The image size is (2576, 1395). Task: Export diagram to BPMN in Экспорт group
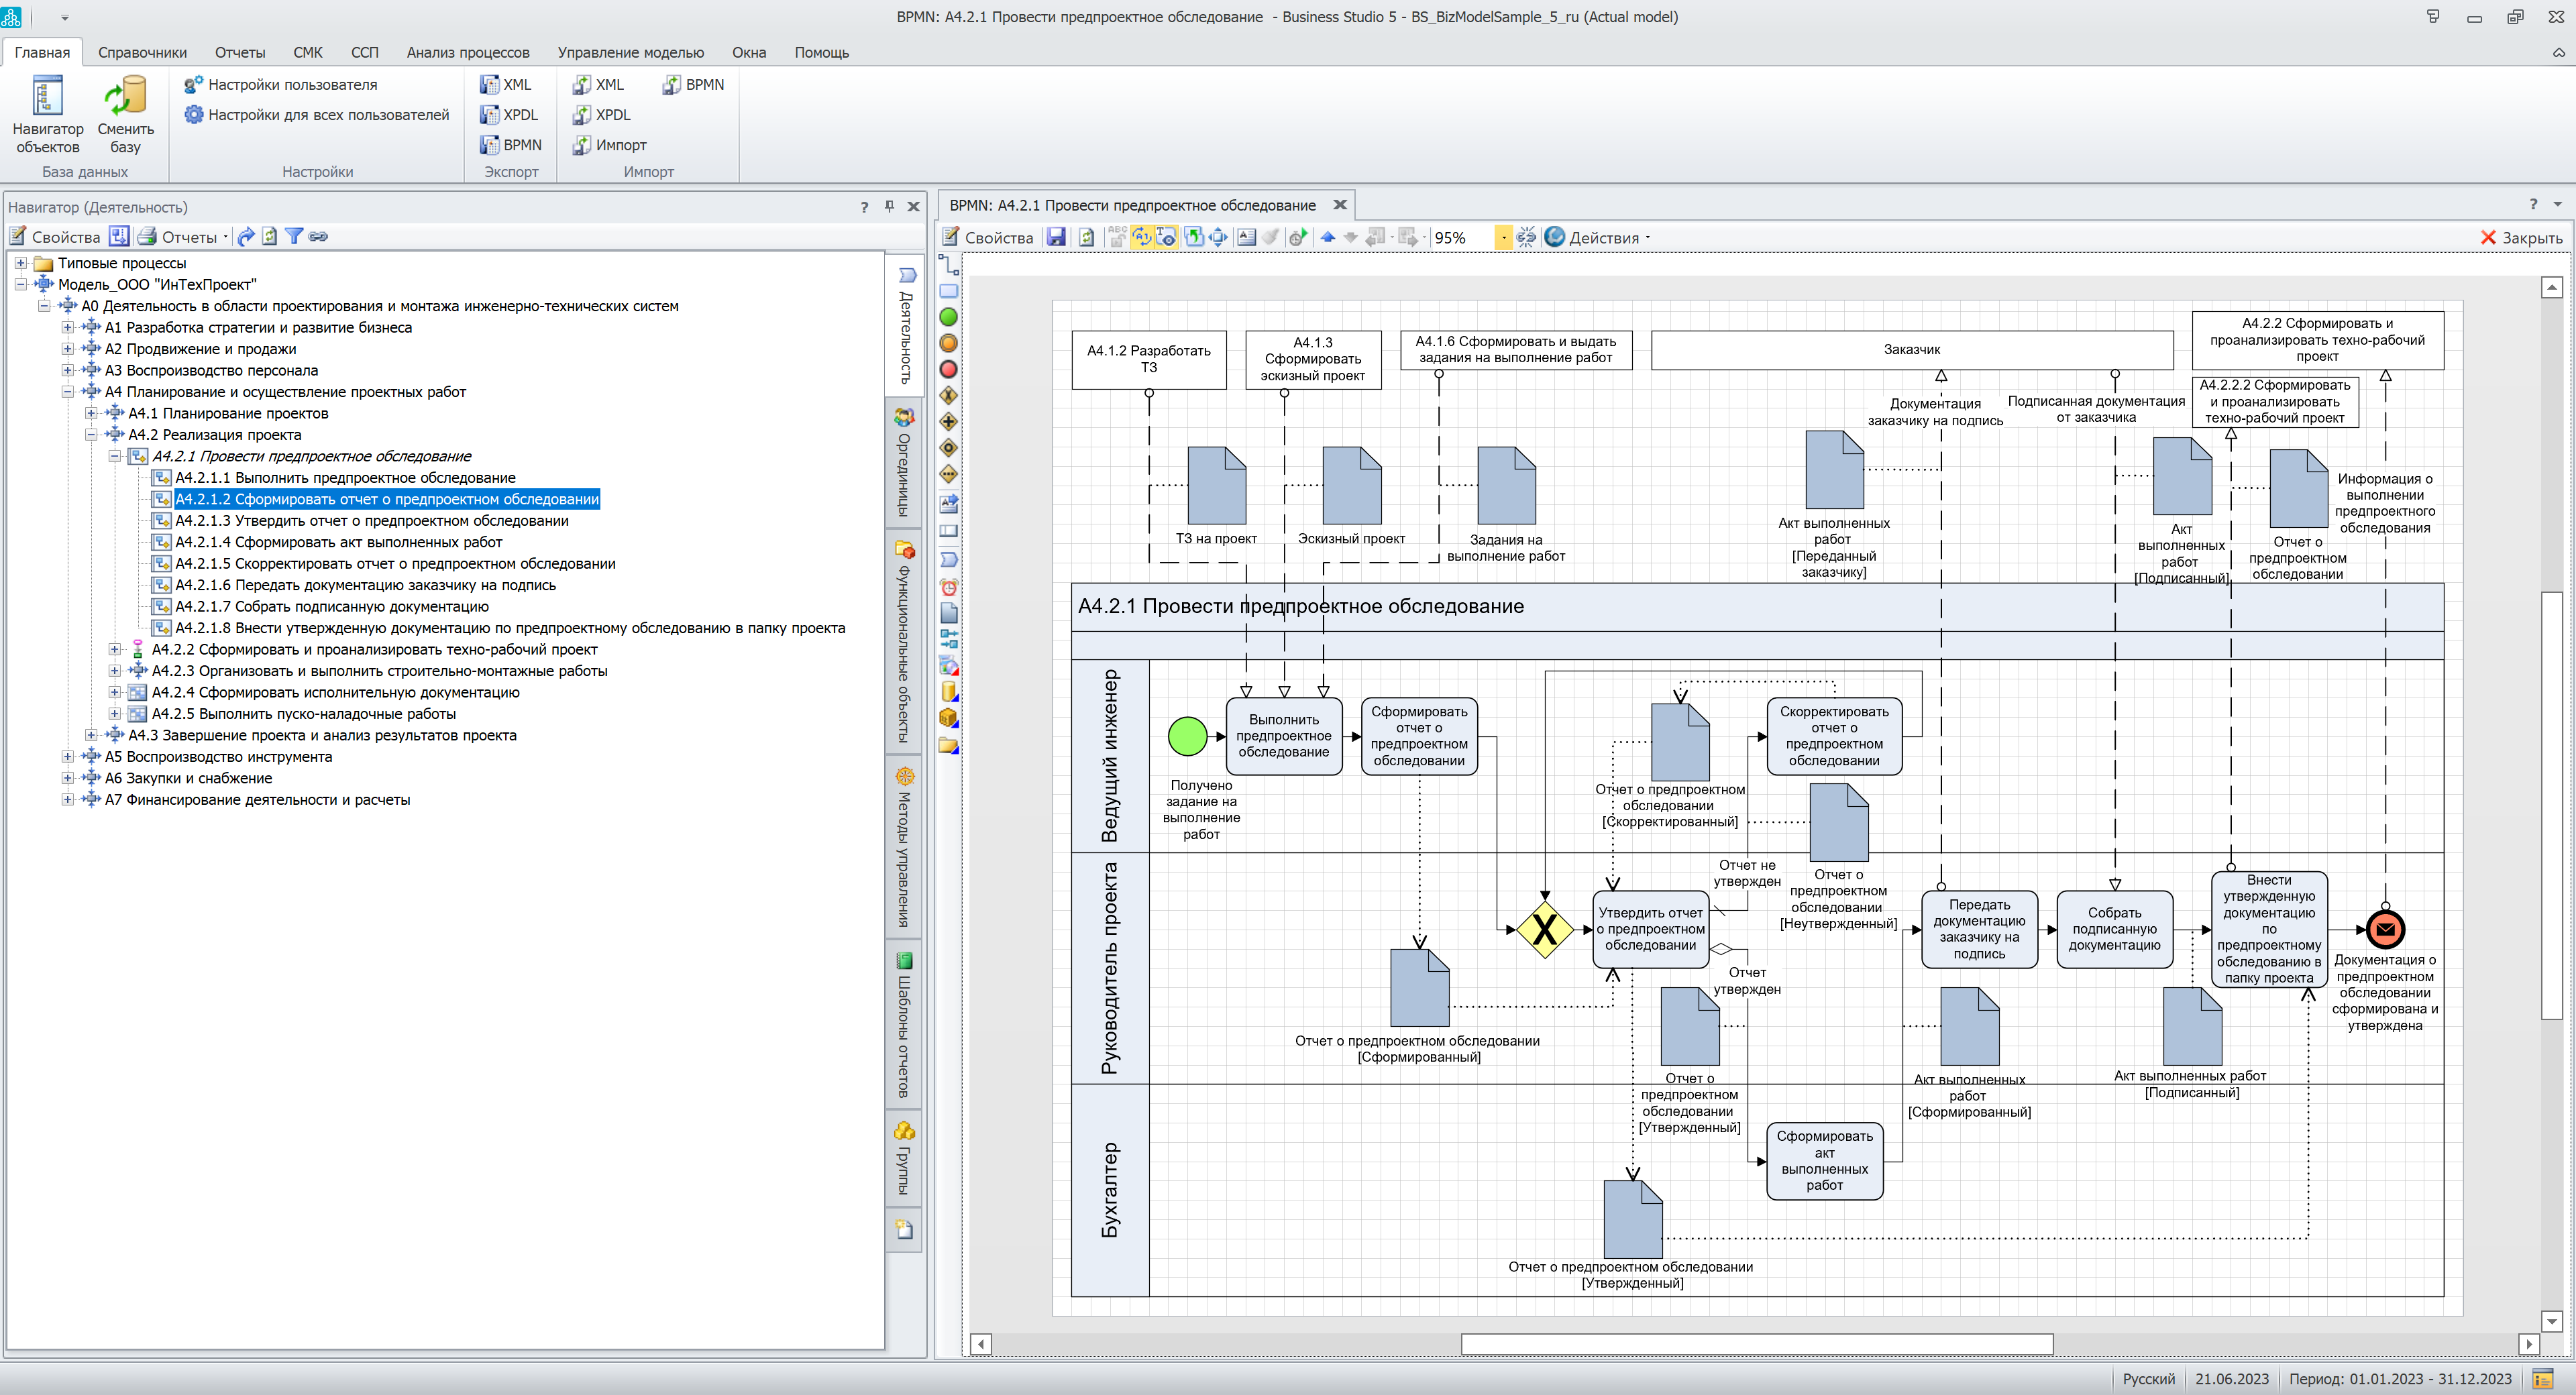tap(511, 145)
